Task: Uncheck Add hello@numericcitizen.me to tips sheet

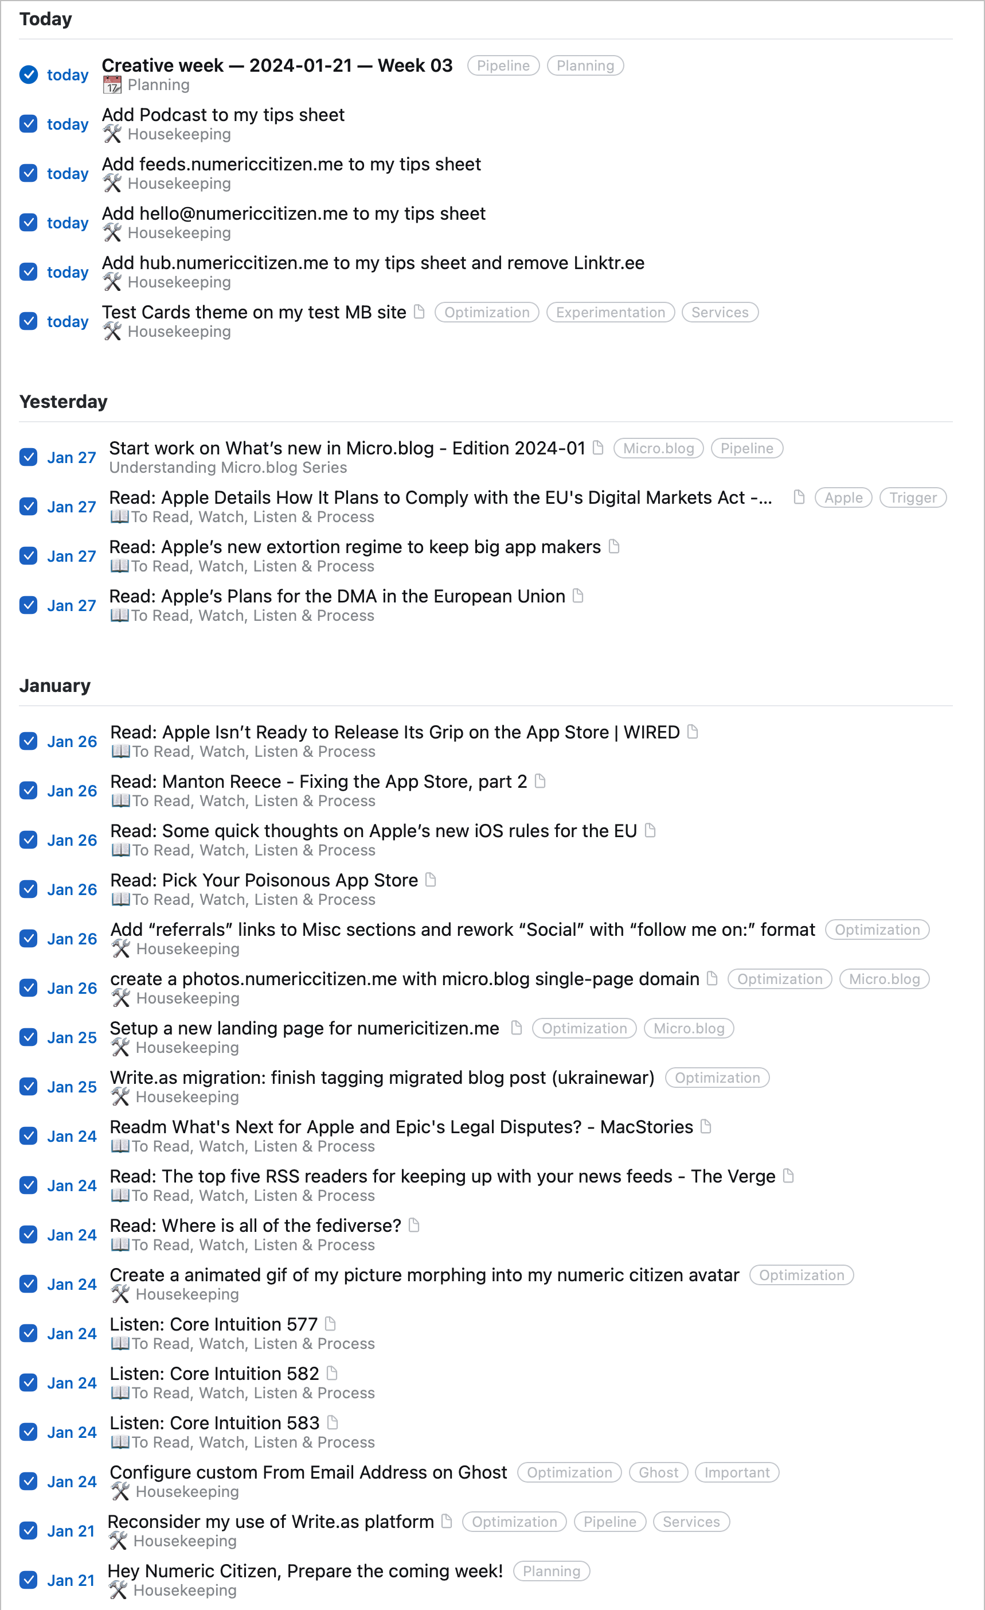Action: point(29,222)
